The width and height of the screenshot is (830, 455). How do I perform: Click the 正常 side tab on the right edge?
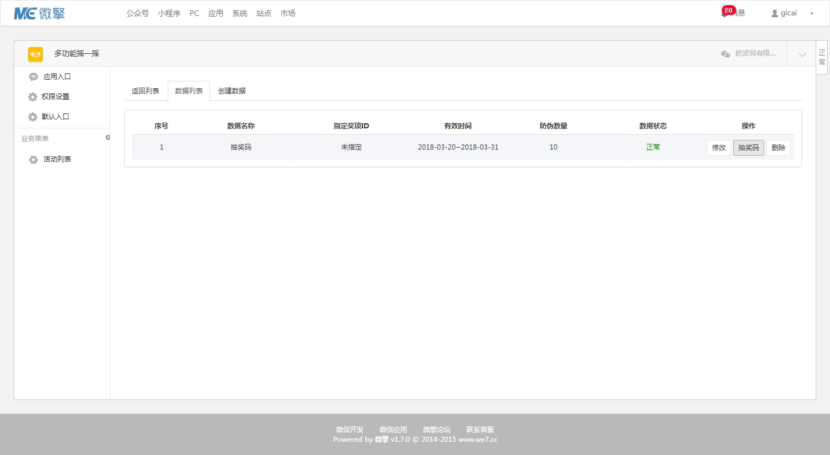(822, 57)
